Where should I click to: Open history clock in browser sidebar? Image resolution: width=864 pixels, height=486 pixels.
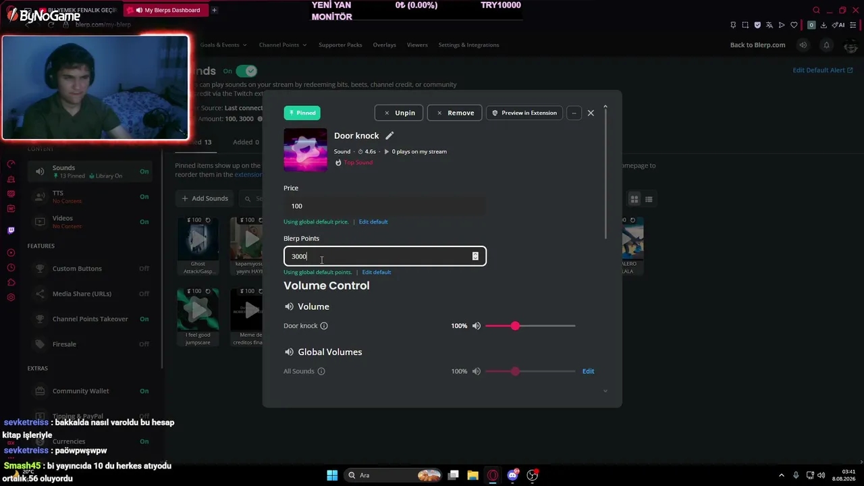point(11,268)
